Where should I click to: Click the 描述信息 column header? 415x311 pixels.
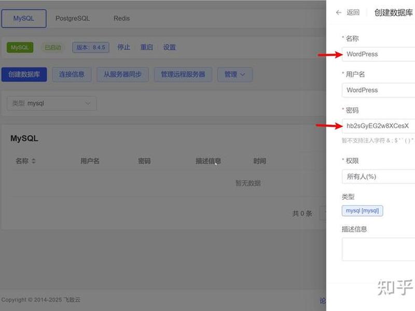[x=208, y=161]
